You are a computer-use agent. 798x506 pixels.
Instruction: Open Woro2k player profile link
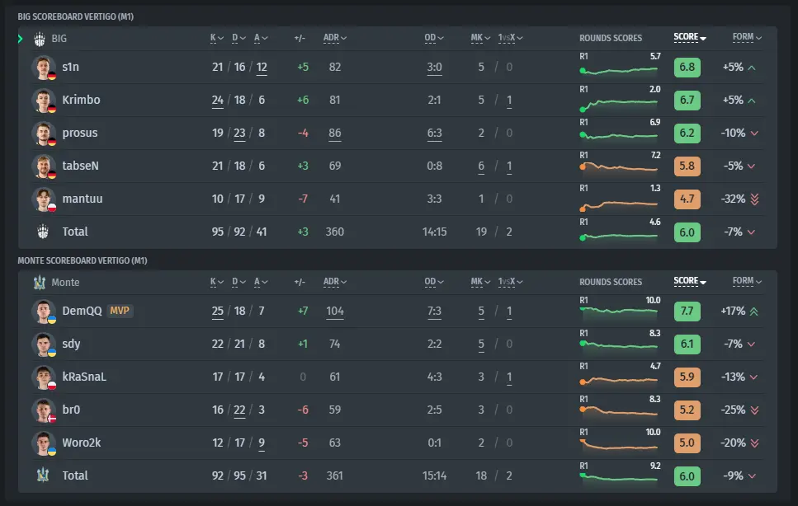click(82, 443)
